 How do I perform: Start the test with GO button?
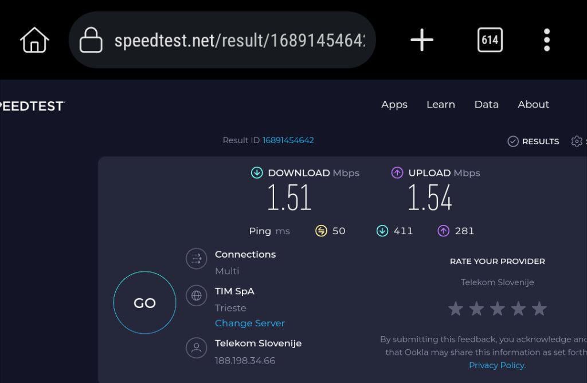point(144,303)
